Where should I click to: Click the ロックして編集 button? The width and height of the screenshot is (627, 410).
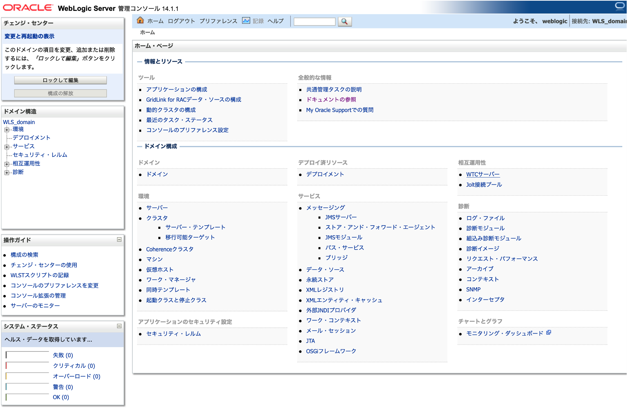point(60,80)
